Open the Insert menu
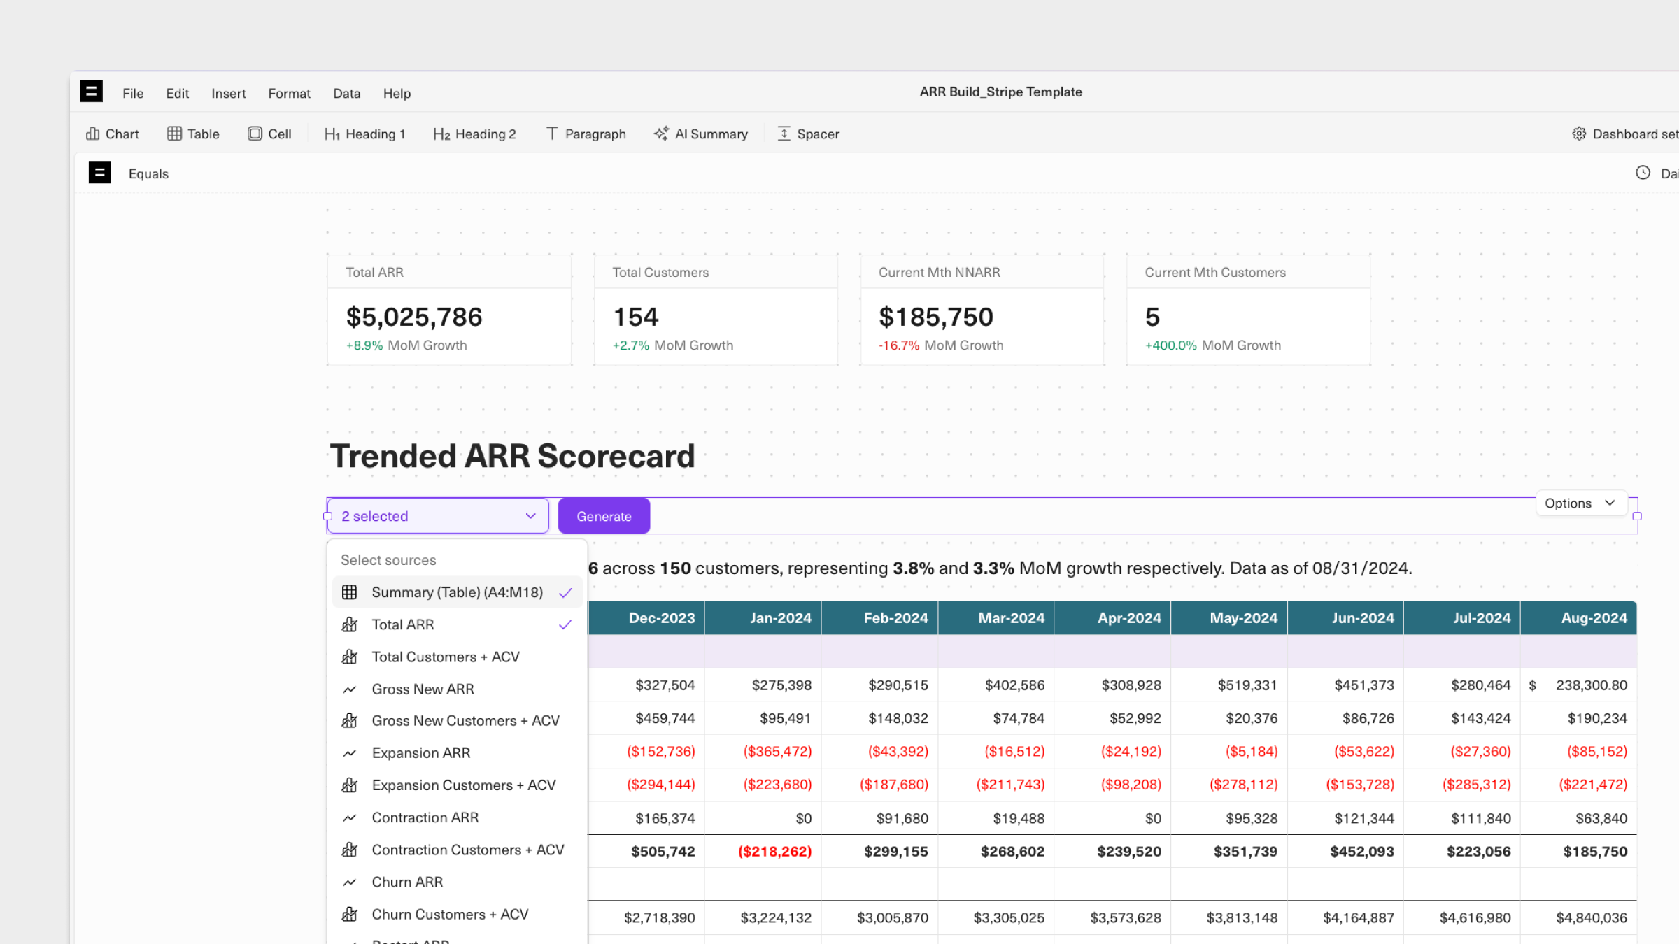 click(x=228, y=93)
